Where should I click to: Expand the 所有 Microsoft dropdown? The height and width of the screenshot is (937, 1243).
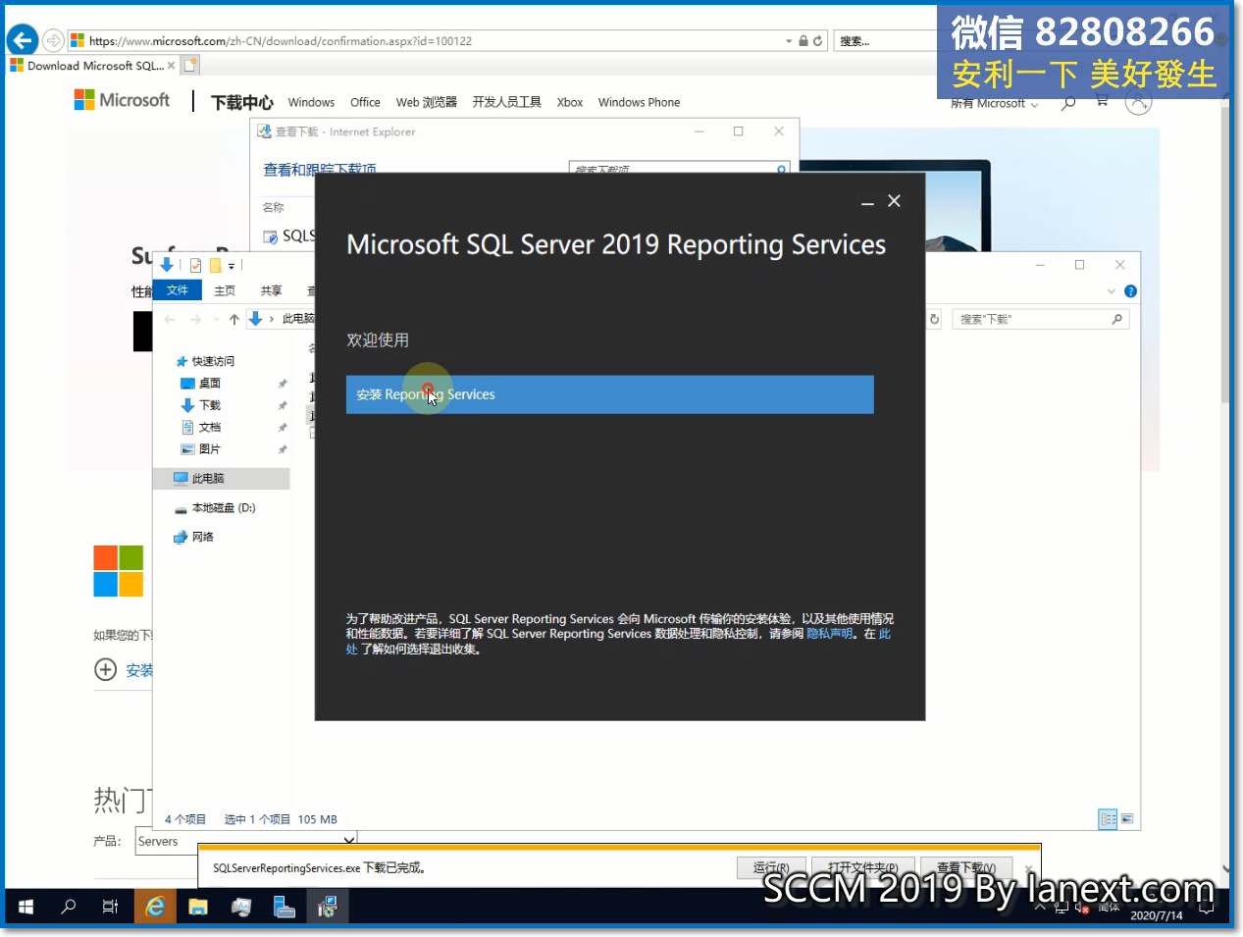(x=994, y=104)
